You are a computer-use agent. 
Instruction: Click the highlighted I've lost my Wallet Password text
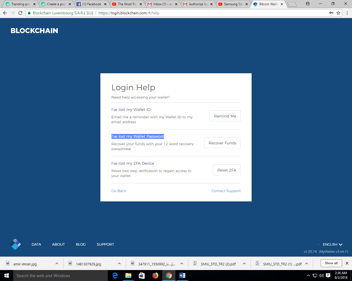(x=138, y=136)
